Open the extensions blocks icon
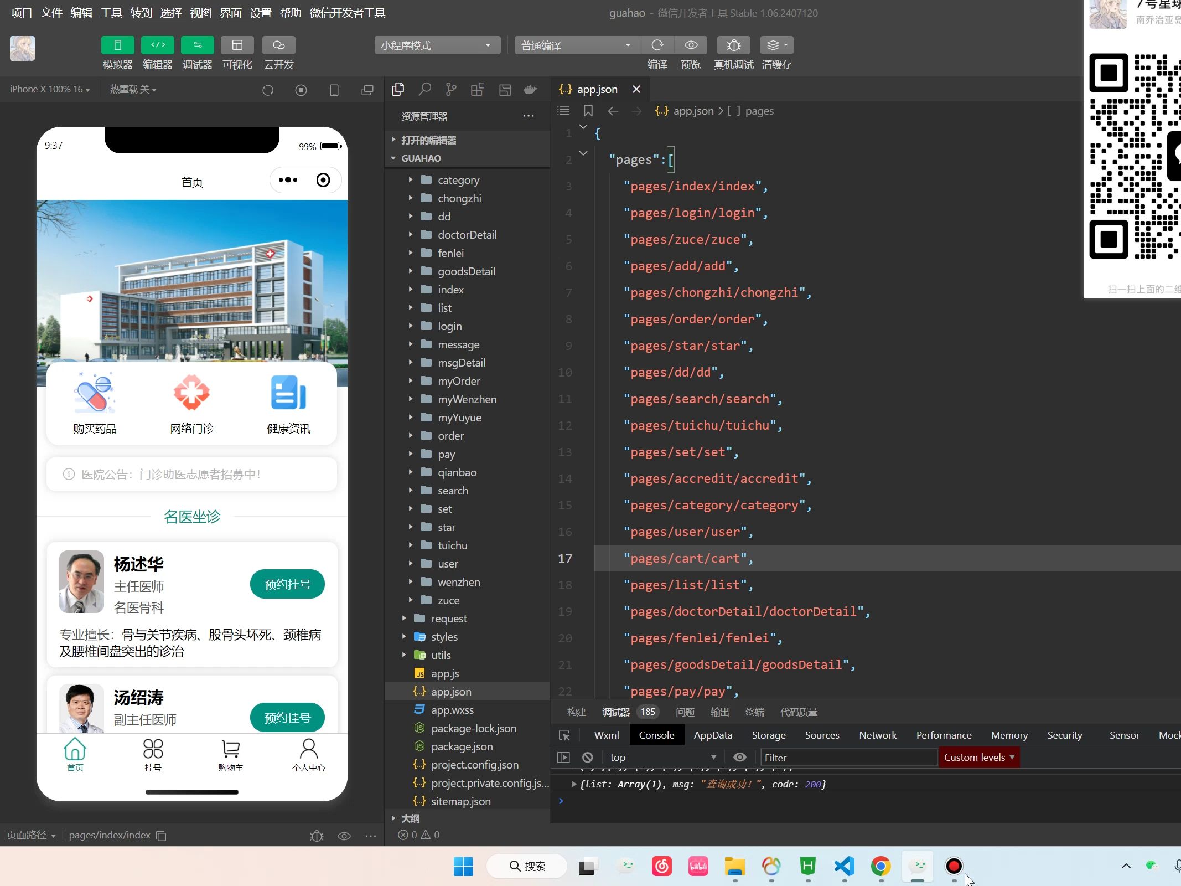Screen dimensions: 1181x886 [478, 89]
